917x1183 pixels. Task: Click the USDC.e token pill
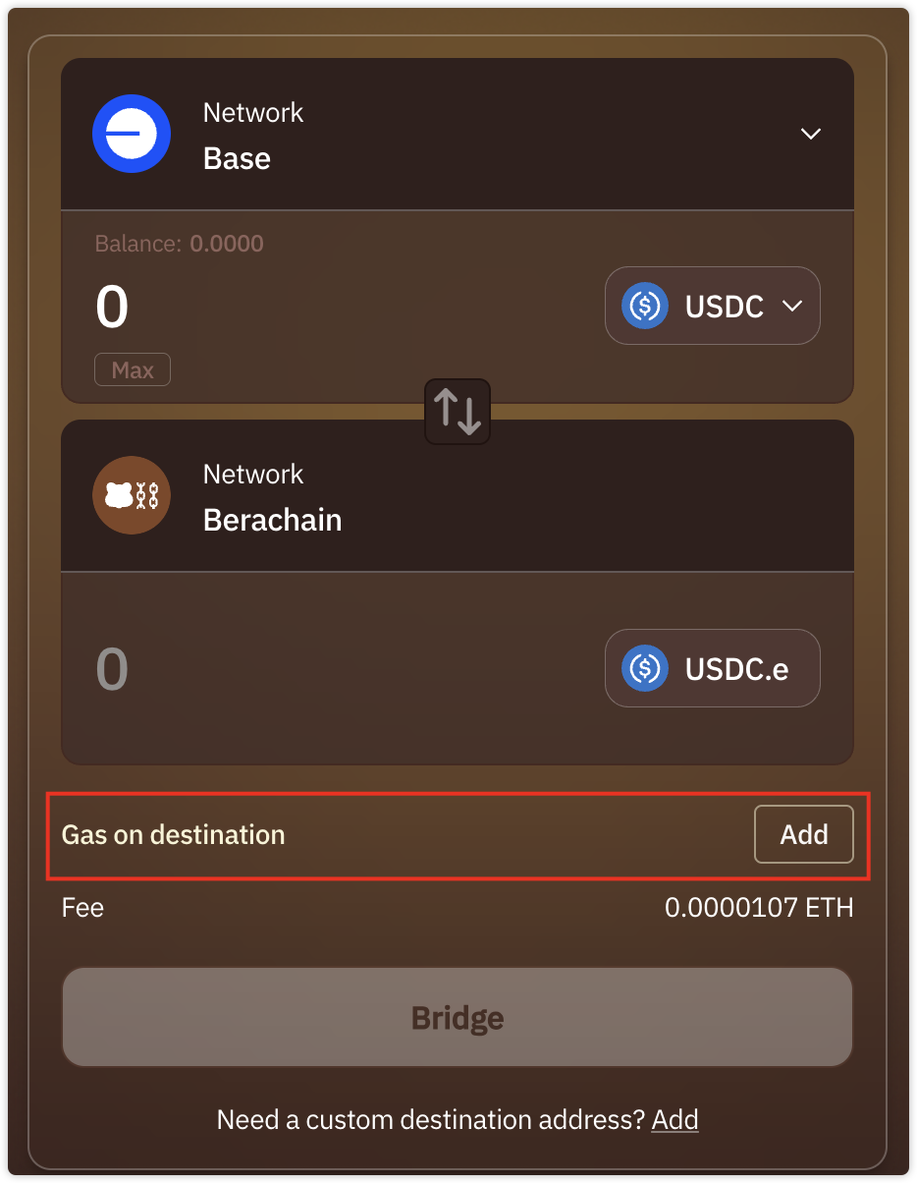click(x=713, y=668)
